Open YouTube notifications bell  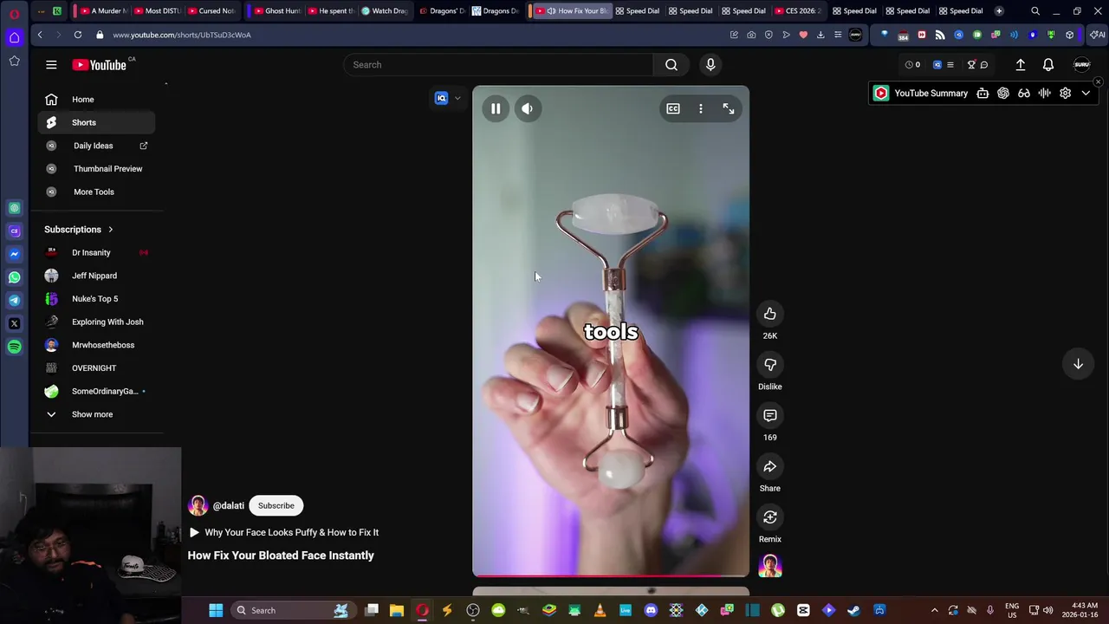(1048, 65)
